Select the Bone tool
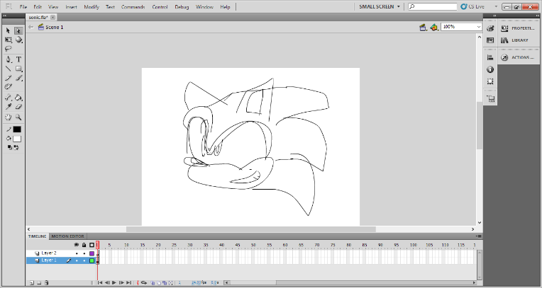This screenshot has width=542, height=288. pyautogui.click(x=9, y=98)
